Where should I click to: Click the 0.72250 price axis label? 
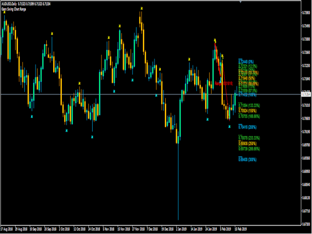click(307, 65)
